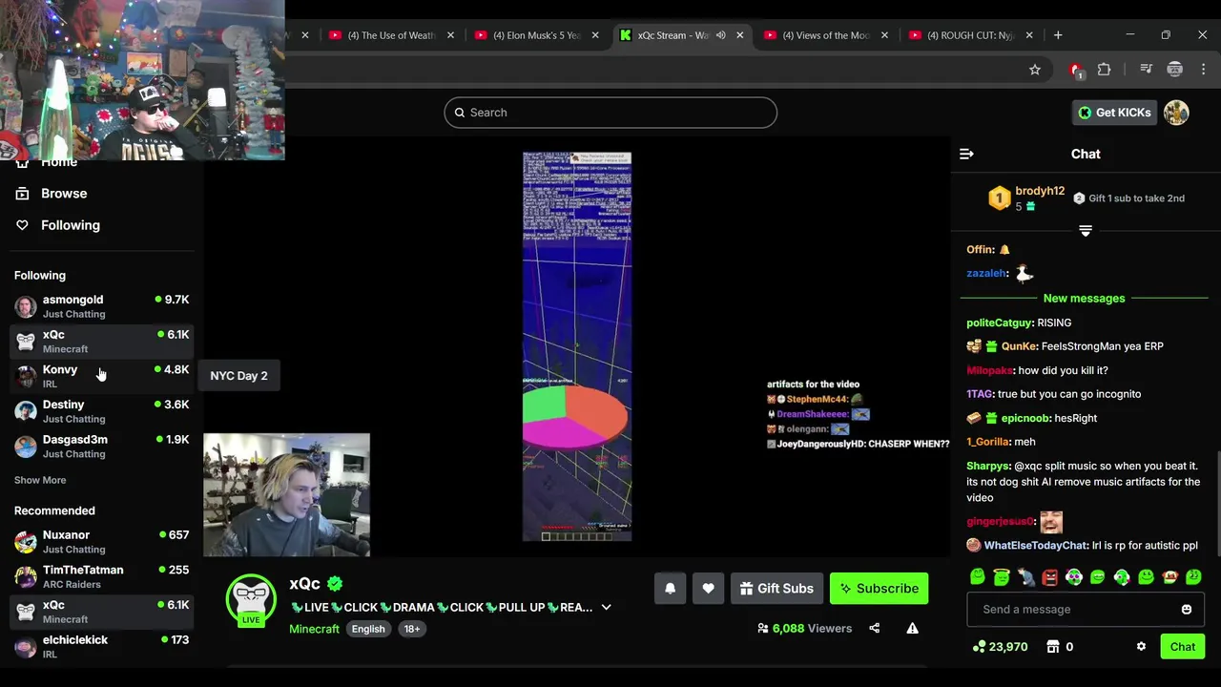Image resolution: width=1221 pixels, height=687 pixels.
Task: Open the Chrome profile avatar in toolbar
Action: [x=1175, y=69]
